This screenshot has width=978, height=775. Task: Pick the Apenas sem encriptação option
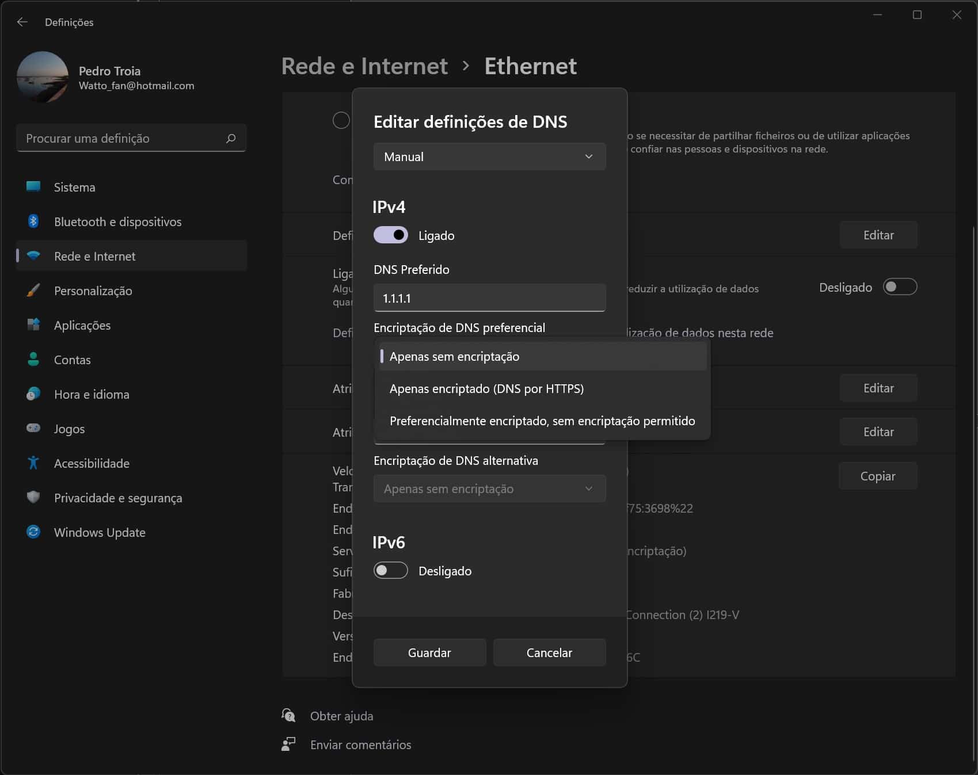(x=454, y=357)
